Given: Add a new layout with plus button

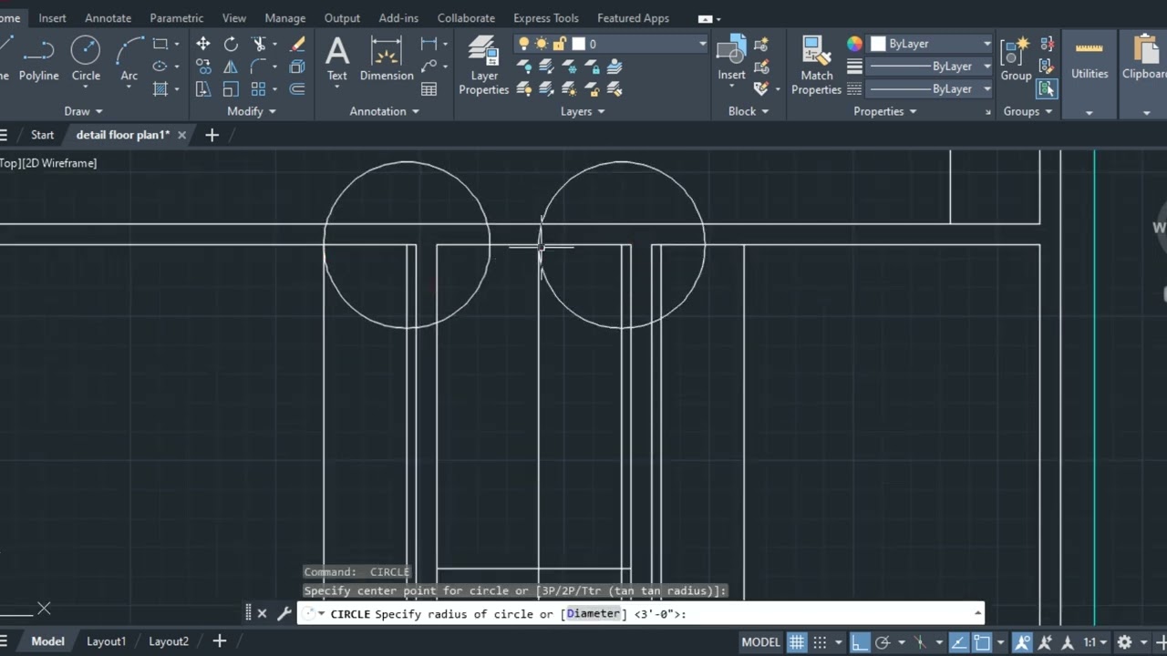Looking at the screenshot, I should pyautogui.click(x=219, y=641).
